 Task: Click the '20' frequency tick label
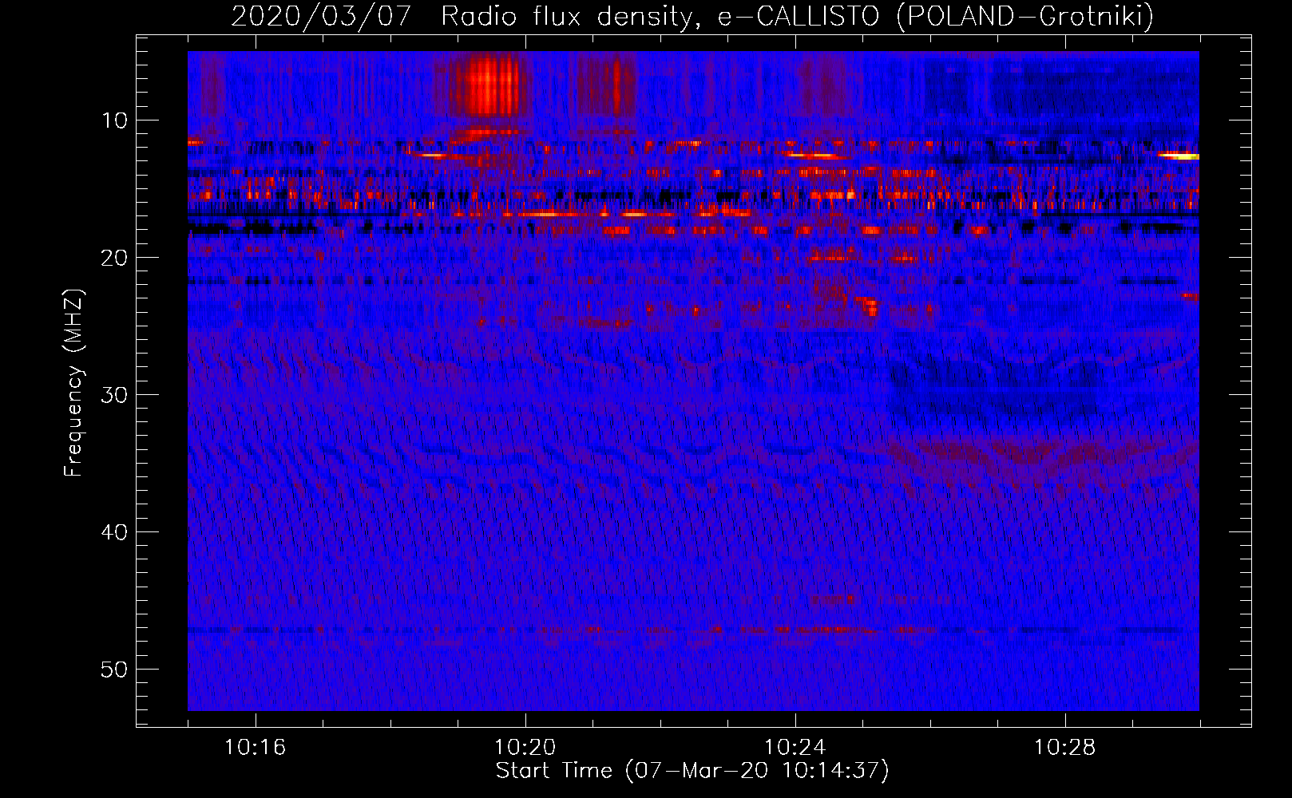pos(115,258)
